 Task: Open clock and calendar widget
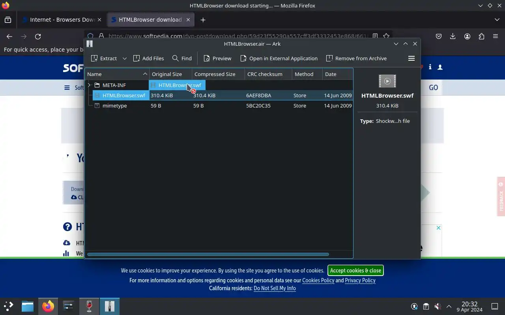pyautogui.click(x=469, y=306)
